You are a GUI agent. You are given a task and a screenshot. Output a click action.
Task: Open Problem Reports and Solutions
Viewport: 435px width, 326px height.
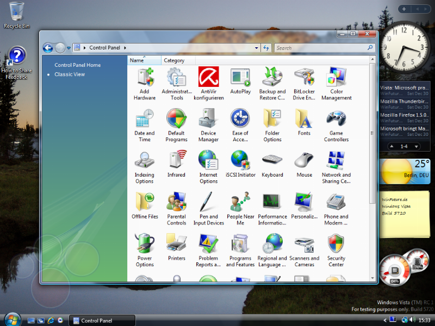[x=208, y=250]
